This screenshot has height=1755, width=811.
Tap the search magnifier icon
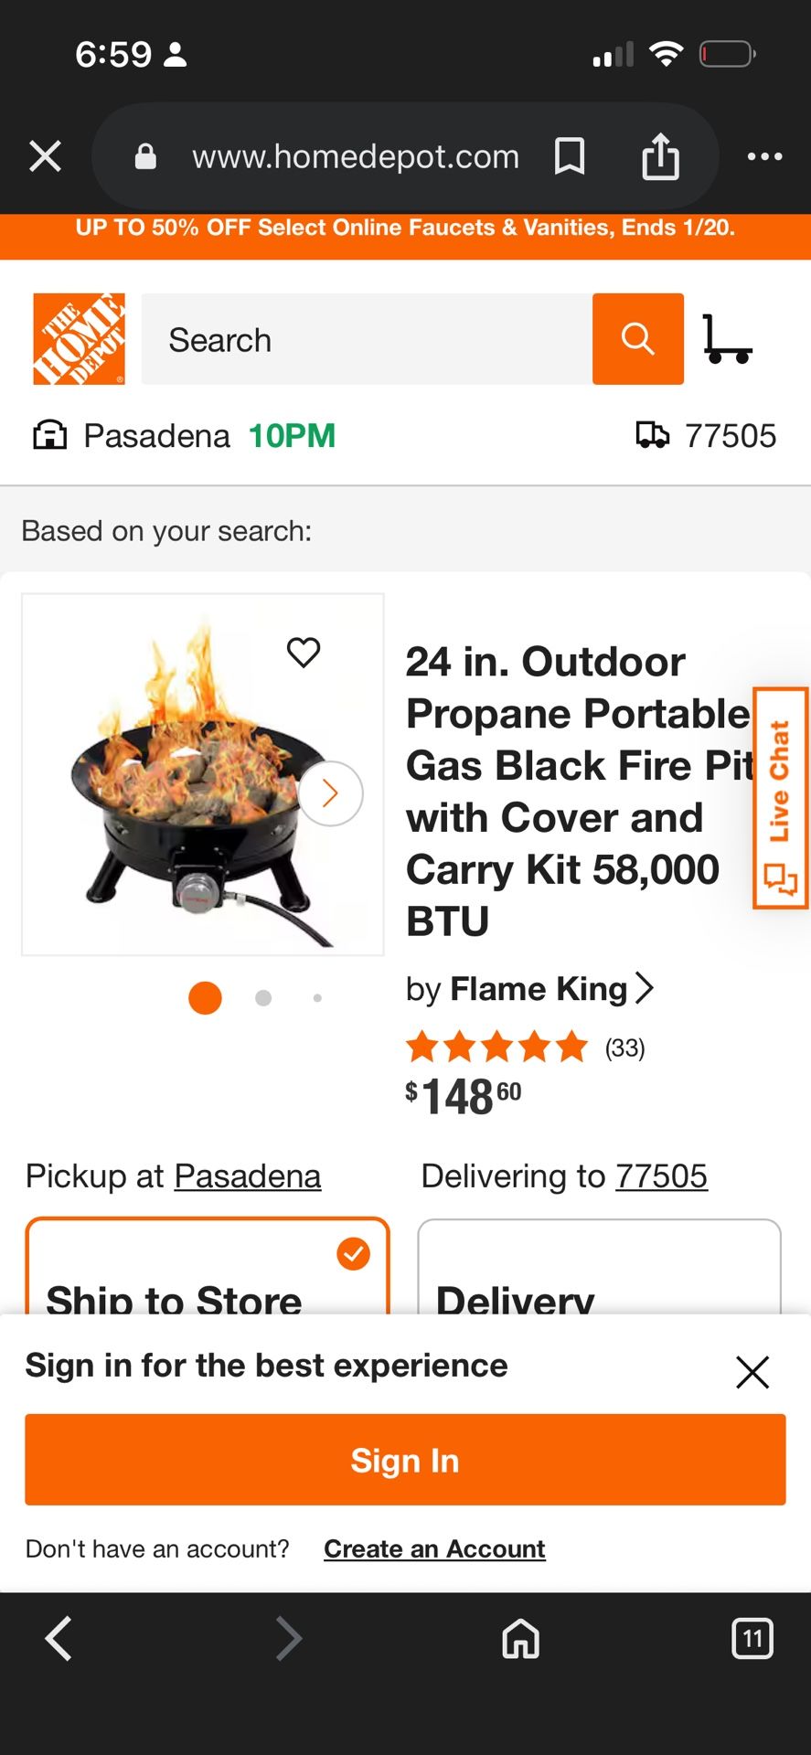click(x=637, y=339)
